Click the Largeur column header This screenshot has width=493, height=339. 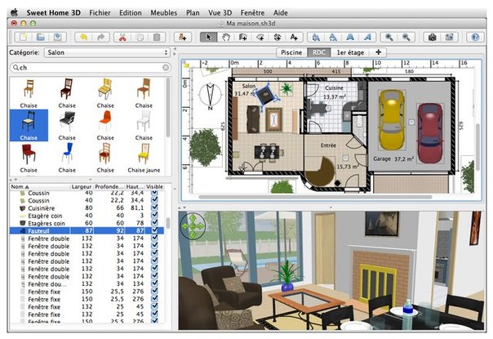point(82,187)
